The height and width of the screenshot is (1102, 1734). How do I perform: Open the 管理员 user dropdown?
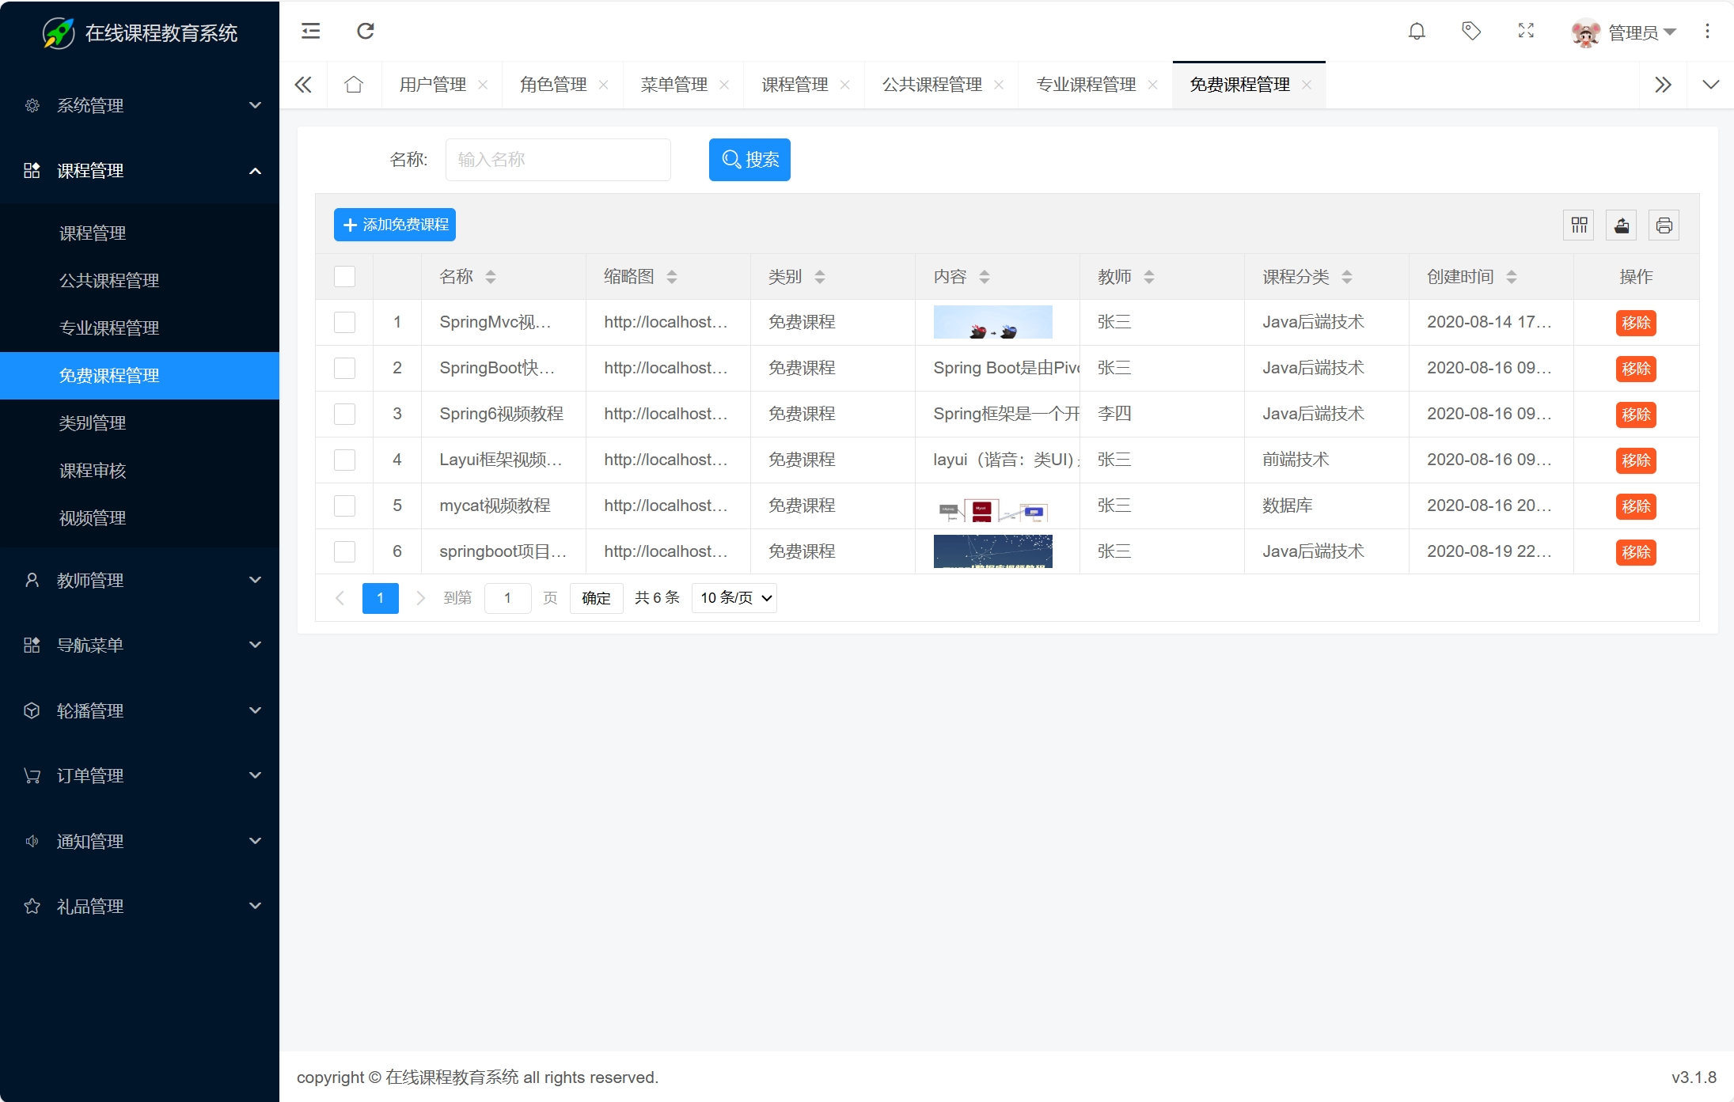coord(1633,32)
